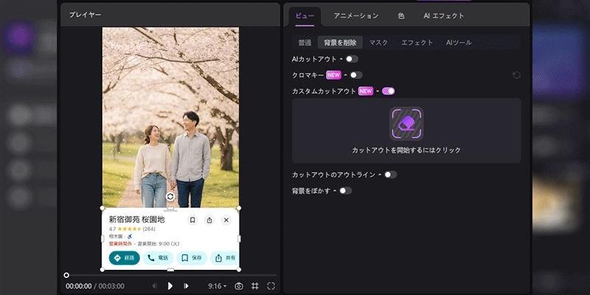The image size is (590, 295).
Task: Click カットアウトを開始するにはクリック text
Action: pos(406,150)
